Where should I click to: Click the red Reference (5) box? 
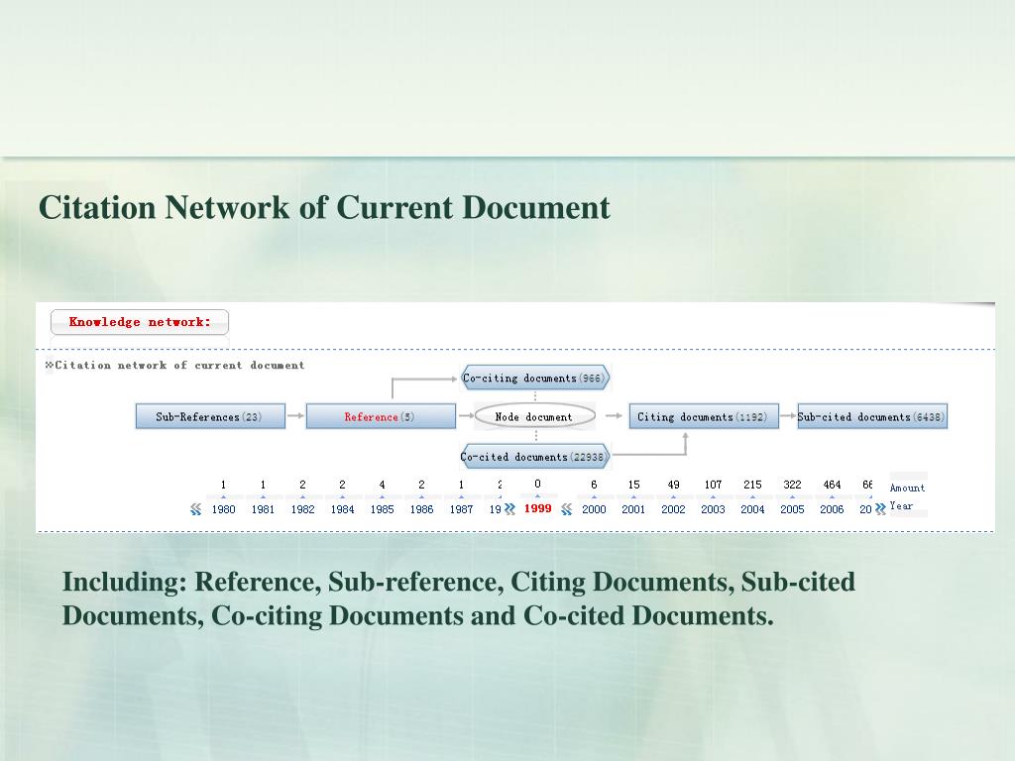click(x=381, y=417)
